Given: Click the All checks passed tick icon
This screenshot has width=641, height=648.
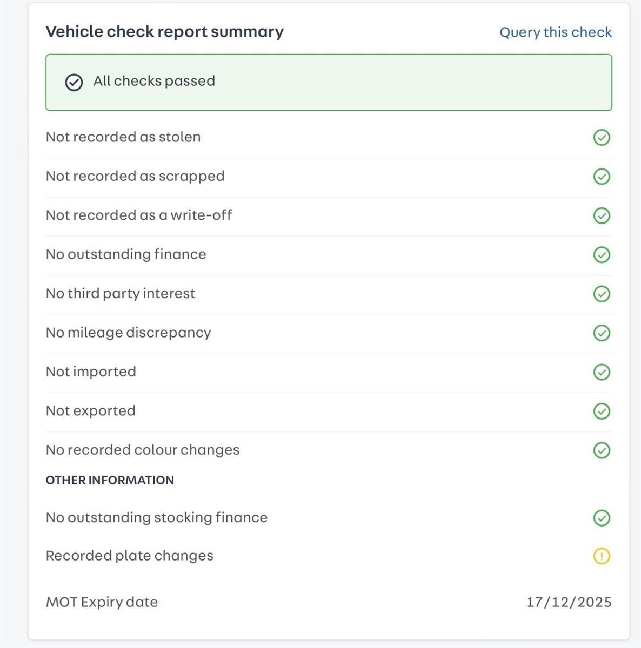Looking at the screenshot, I should pyautogui.click(x=74, y=82).
